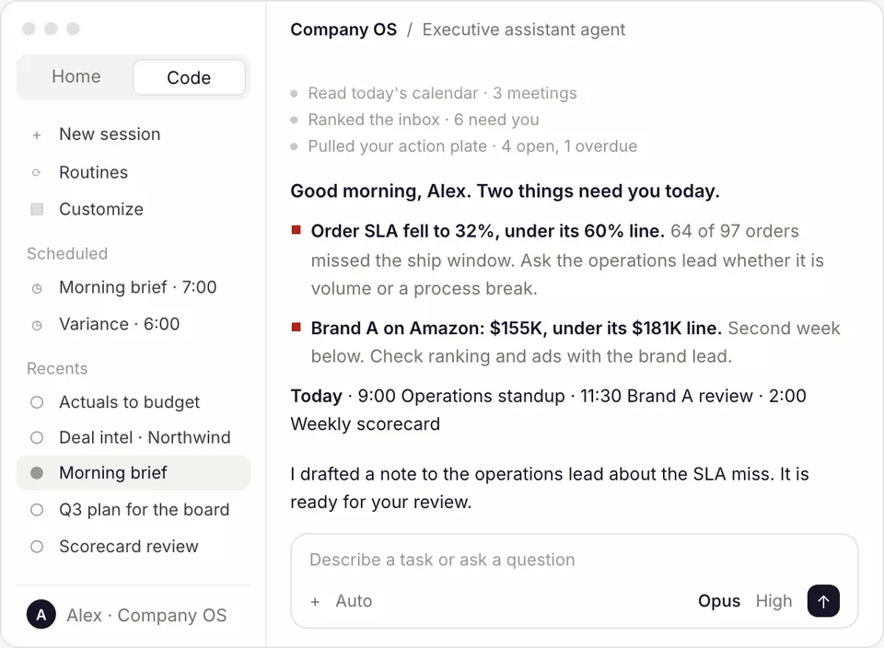Open the Auto mode selector

[x=354, y=601]
